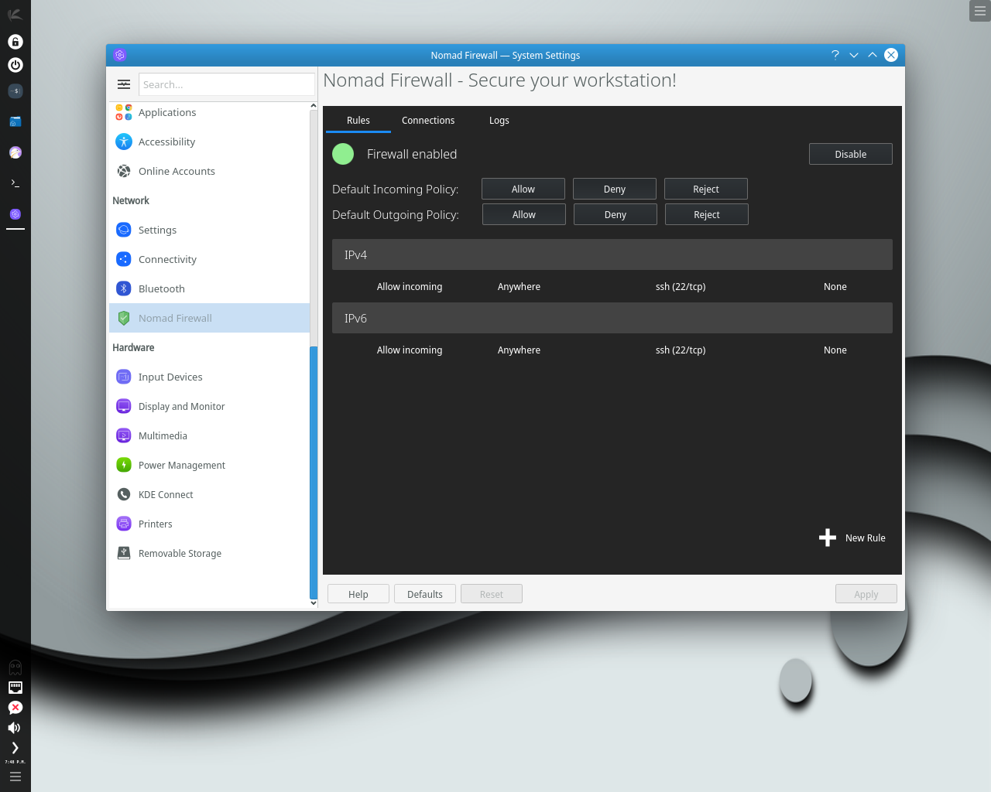Screen dimensions: 991x792
Task: Click None in the IPv6 rule
Action: (835, 350)
